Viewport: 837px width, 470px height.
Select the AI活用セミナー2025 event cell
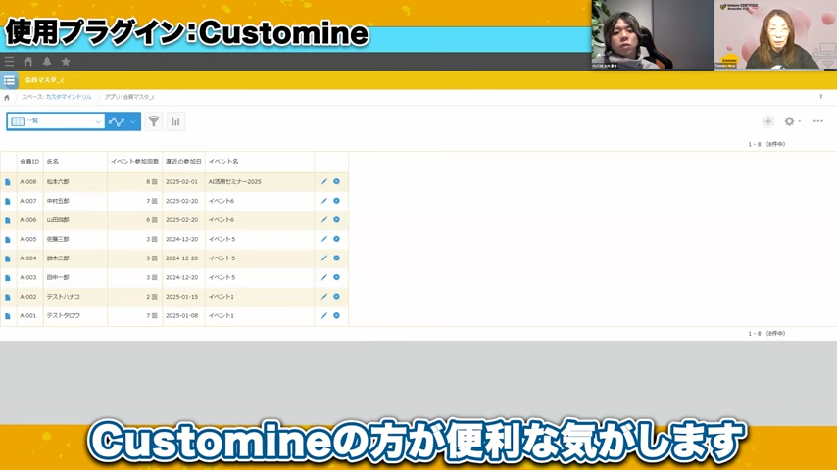[x=260, y=182]
